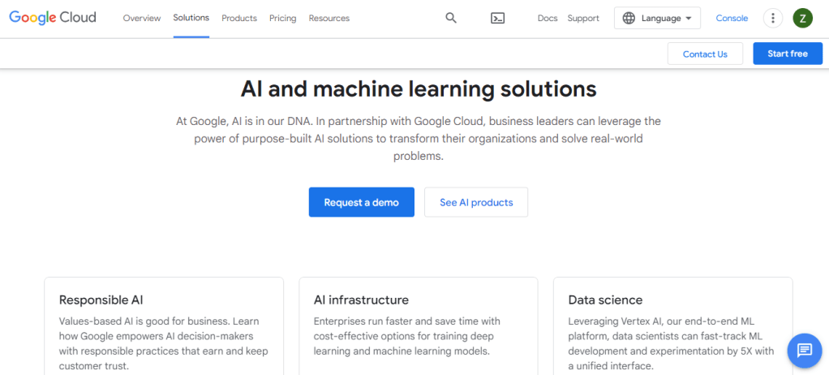The height and width of the screenshot is (375, 829).
Task: Open the Z account avatar
Action: point(802,18)
